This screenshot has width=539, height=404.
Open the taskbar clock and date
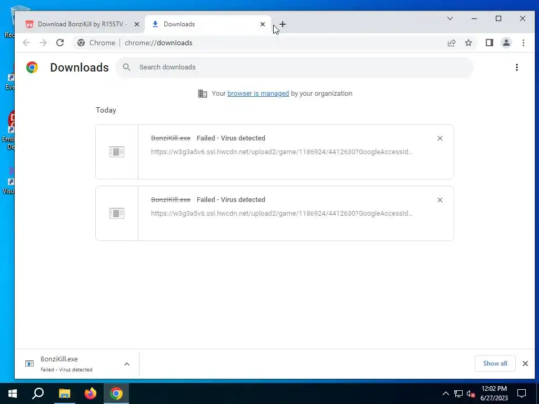(x=494, y=393)
